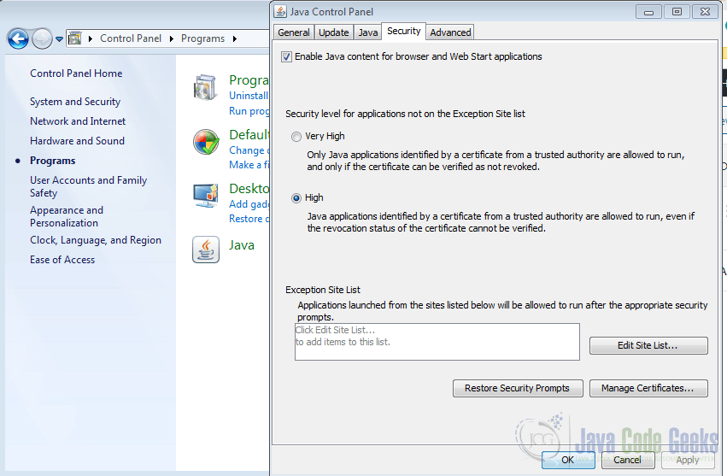727x476 pixels.
Task: Click the Desktop Gadgets icon
Action: pyautogui.click(x=206, y=197)
